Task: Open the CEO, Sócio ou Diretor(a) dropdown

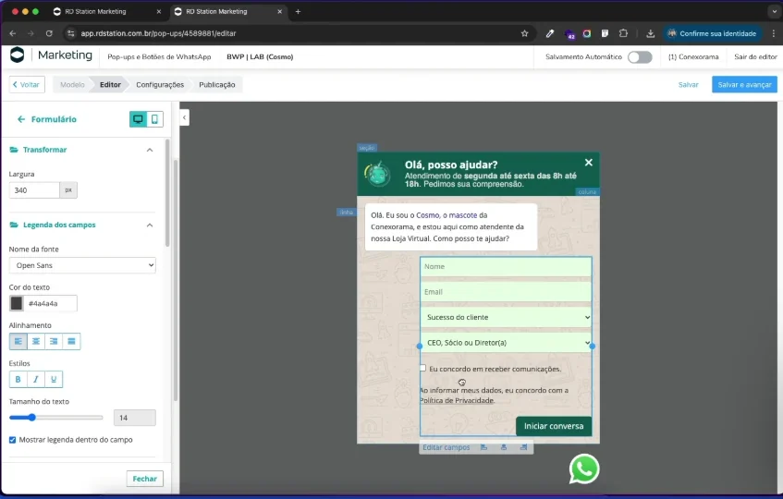Action: click(506, 343)
